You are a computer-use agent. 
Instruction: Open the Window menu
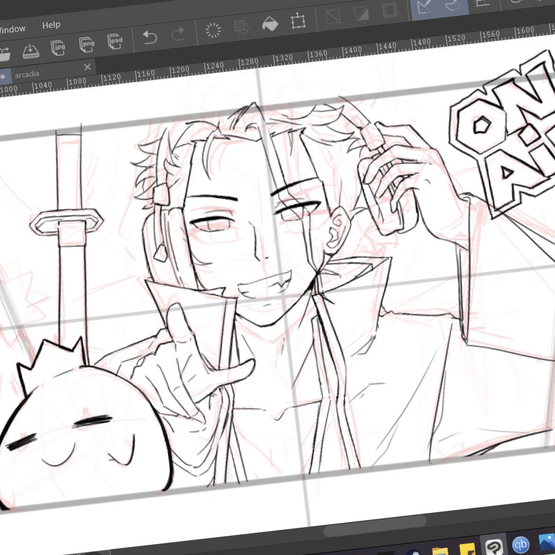[12, 29]
